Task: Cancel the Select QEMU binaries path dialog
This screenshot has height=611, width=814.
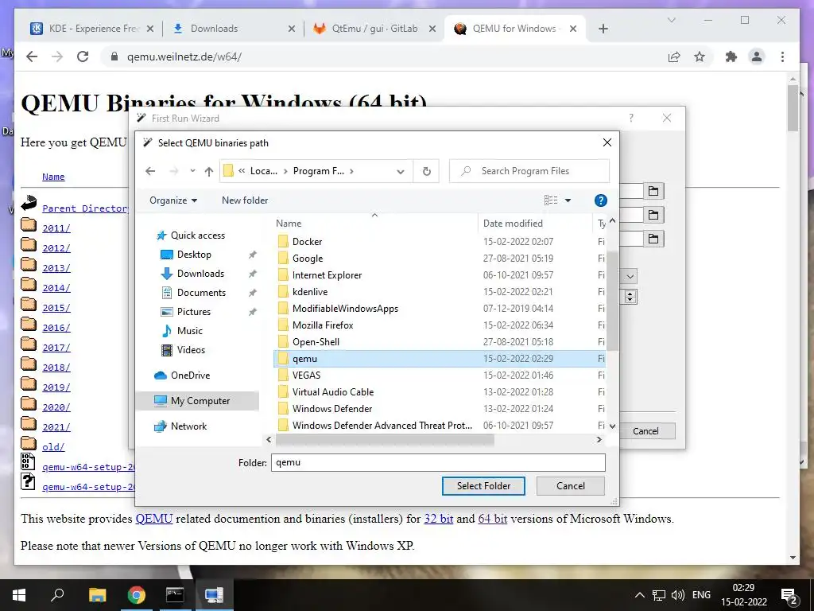Action: click(x=571, y=486)
